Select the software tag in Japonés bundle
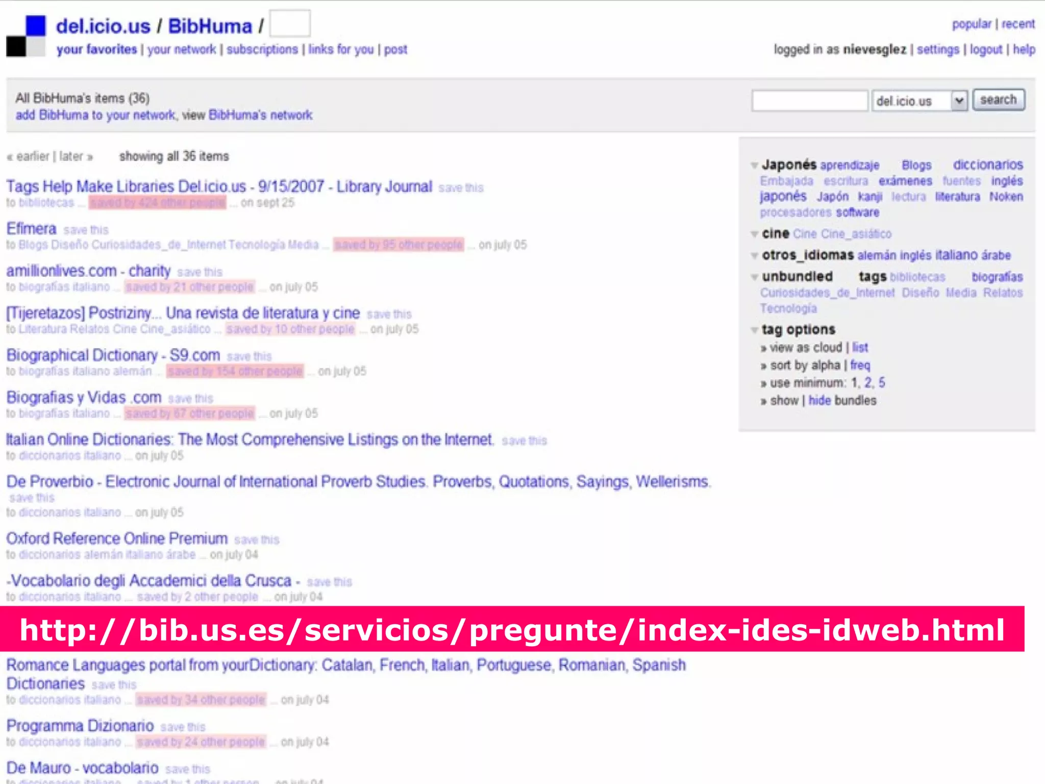This screenshot has width=1045, height=784. click(x=858, y=213)
